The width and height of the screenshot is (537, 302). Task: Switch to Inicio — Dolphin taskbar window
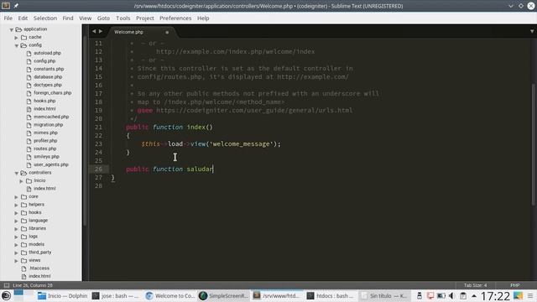[x=62, y=296]
